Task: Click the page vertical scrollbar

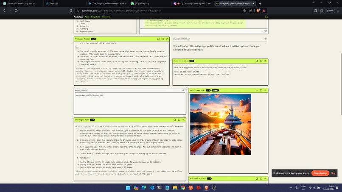Action: (341, 84)
